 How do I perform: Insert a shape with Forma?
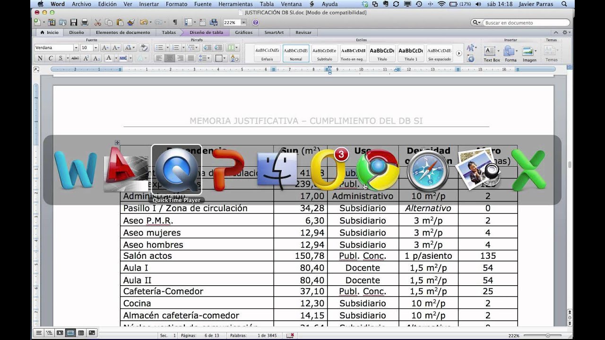click(510, 54)
